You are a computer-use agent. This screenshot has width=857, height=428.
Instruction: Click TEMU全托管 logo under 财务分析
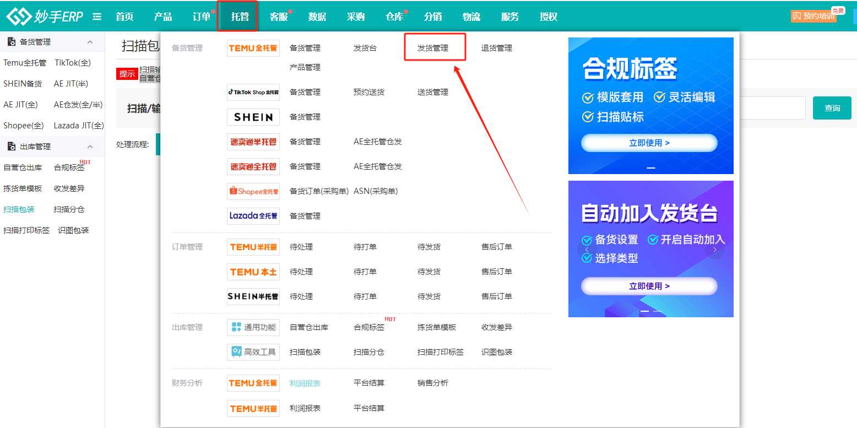click(x=253, y=383)
